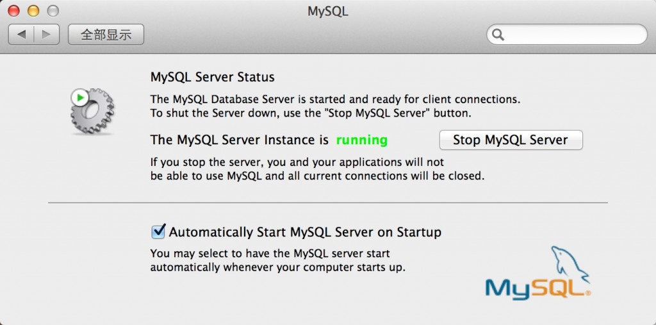The height and width of the screenshot is (325, 656).
Task: Click the gear server status icon
Action: click(94, 112)
